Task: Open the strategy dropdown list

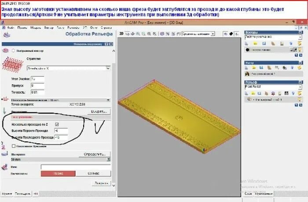Action: pos(108,68)
